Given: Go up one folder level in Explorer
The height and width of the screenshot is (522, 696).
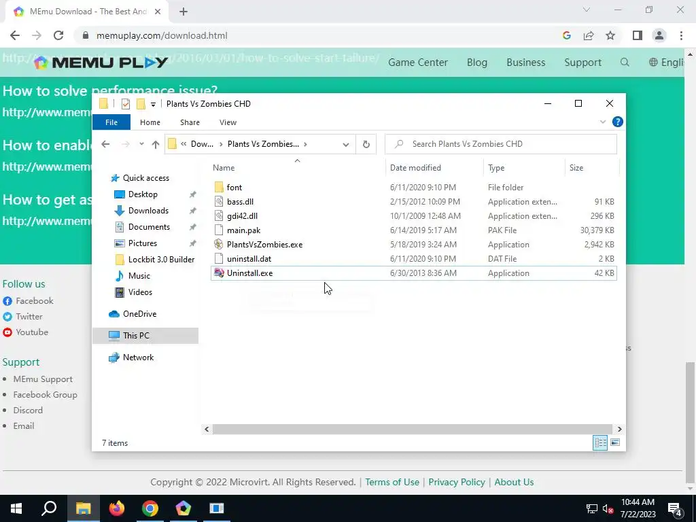Looking at the screenshot, I should (x=156, y=144).
